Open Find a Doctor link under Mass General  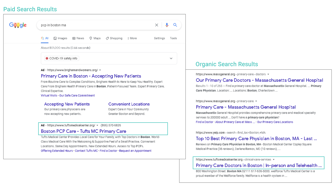click(x=205, y=122)
